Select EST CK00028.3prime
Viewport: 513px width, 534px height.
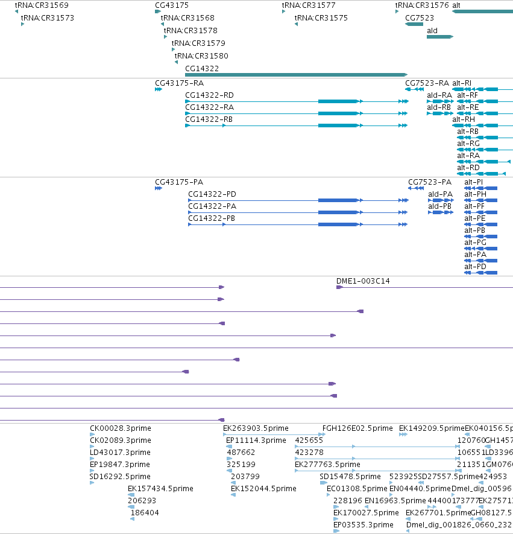point(121,428)
